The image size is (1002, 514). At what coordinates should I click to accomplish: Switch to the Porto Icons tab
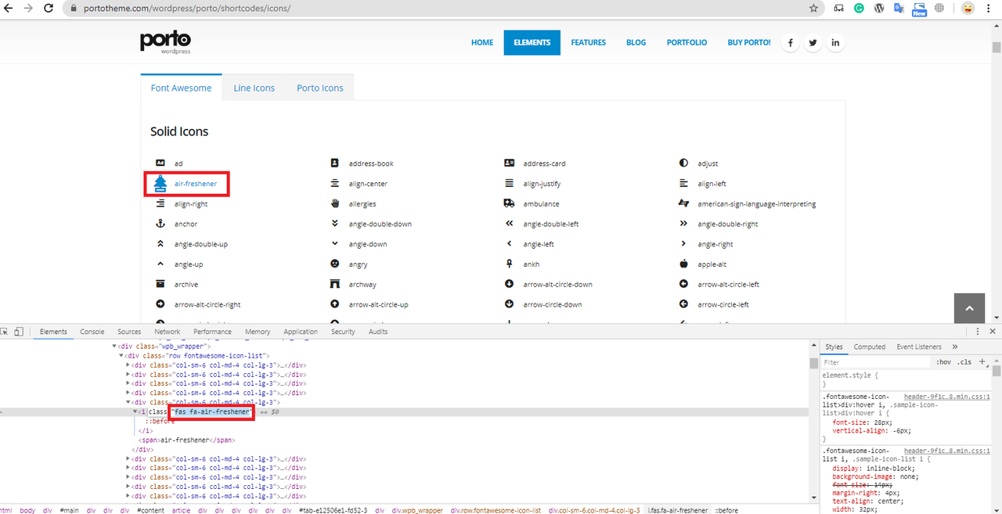[x=320, y=88]
